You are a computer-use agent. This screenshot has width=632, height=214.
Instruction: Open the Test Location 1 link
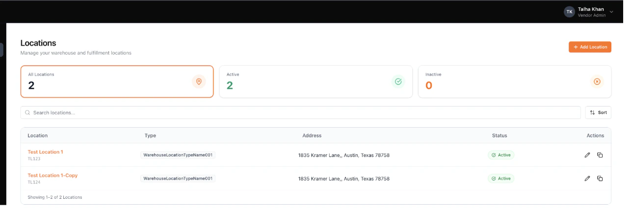coord(45,152)
